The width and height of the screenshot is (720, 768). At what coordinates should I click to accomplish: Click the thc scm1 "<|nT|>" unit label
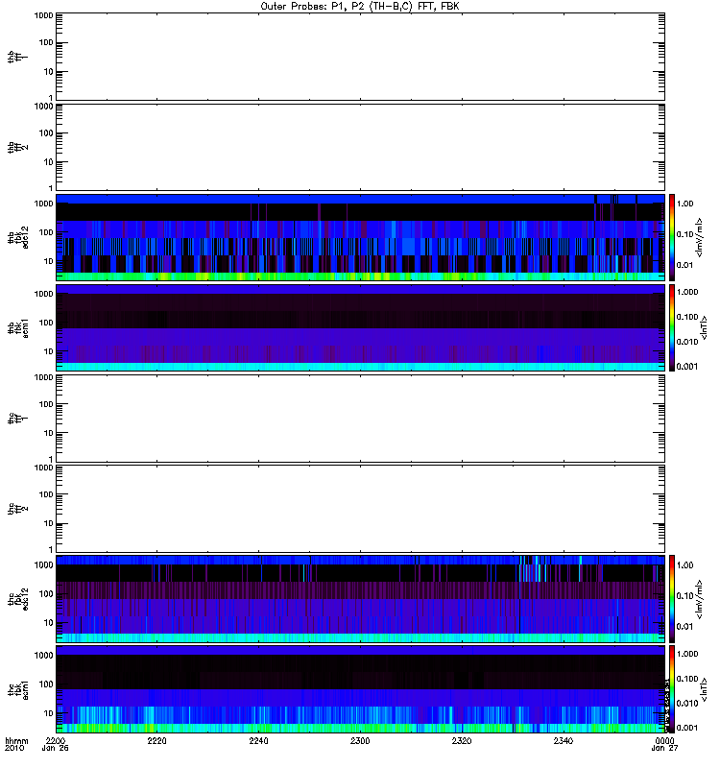[x=705, y=689]
